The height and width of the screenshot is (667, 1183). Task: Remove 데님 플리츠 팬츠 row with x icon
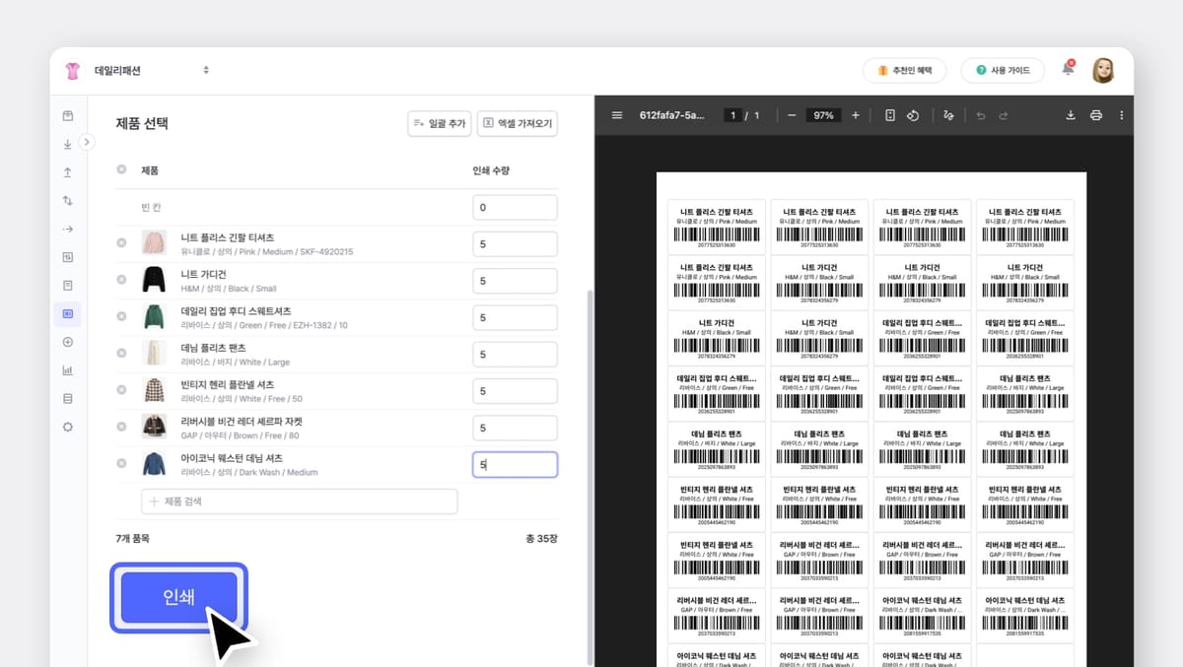tap(121, 354)
